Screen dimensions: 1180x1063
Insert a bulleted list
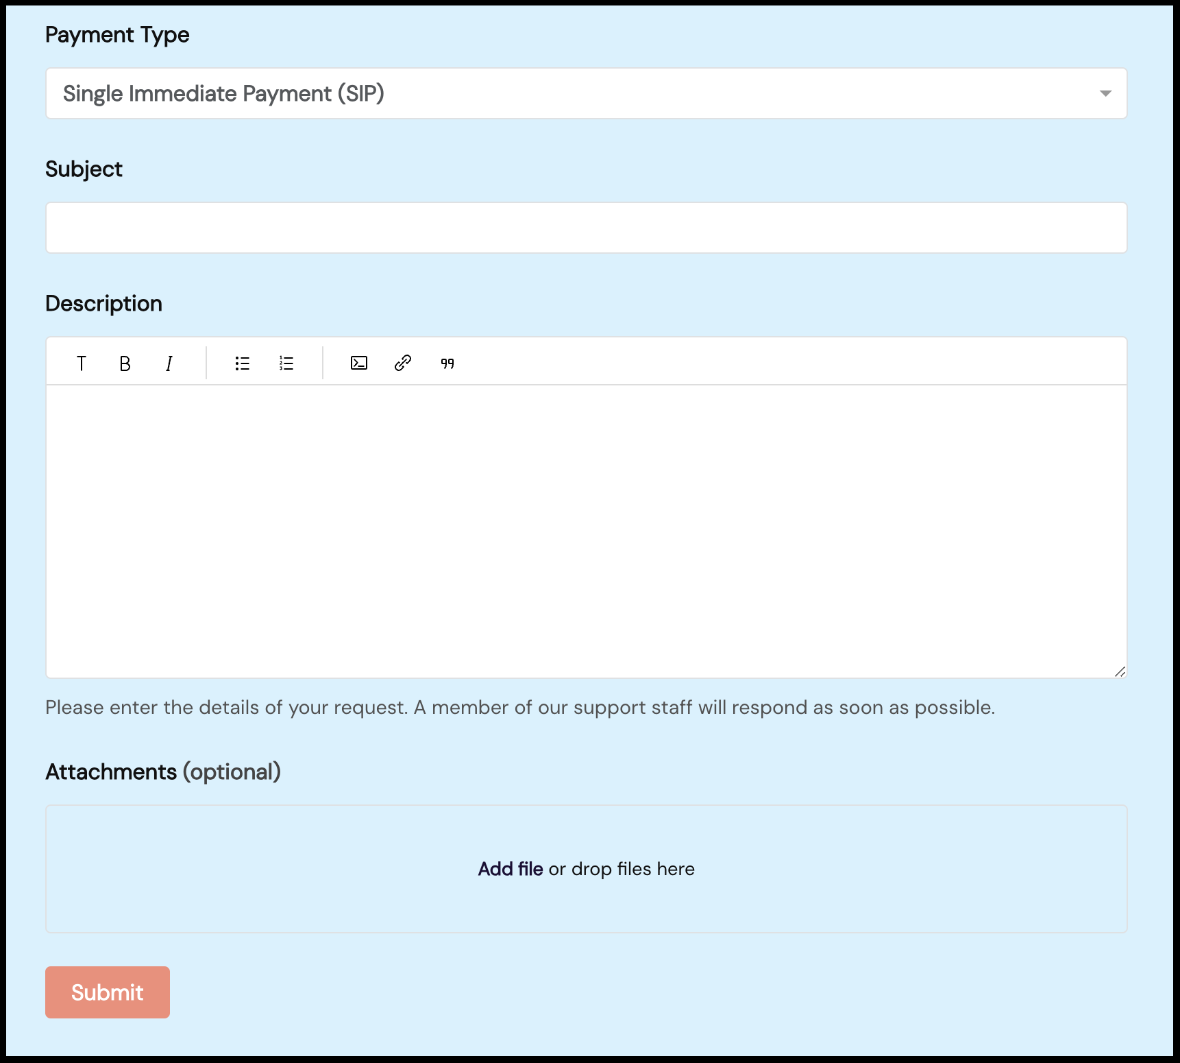[x=242, y=363]
